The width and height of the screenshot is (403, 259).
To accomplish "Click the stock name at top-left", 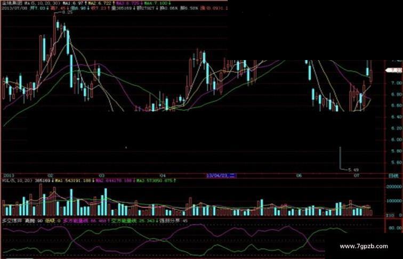I will (12, 3).
